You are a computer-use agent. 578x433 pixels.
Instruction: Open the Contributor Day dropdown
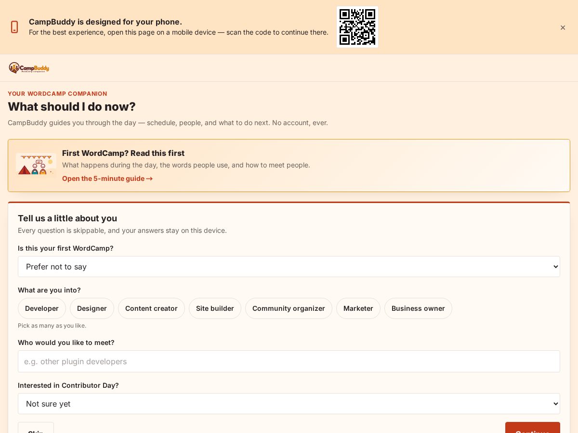(x=289, y=404)
